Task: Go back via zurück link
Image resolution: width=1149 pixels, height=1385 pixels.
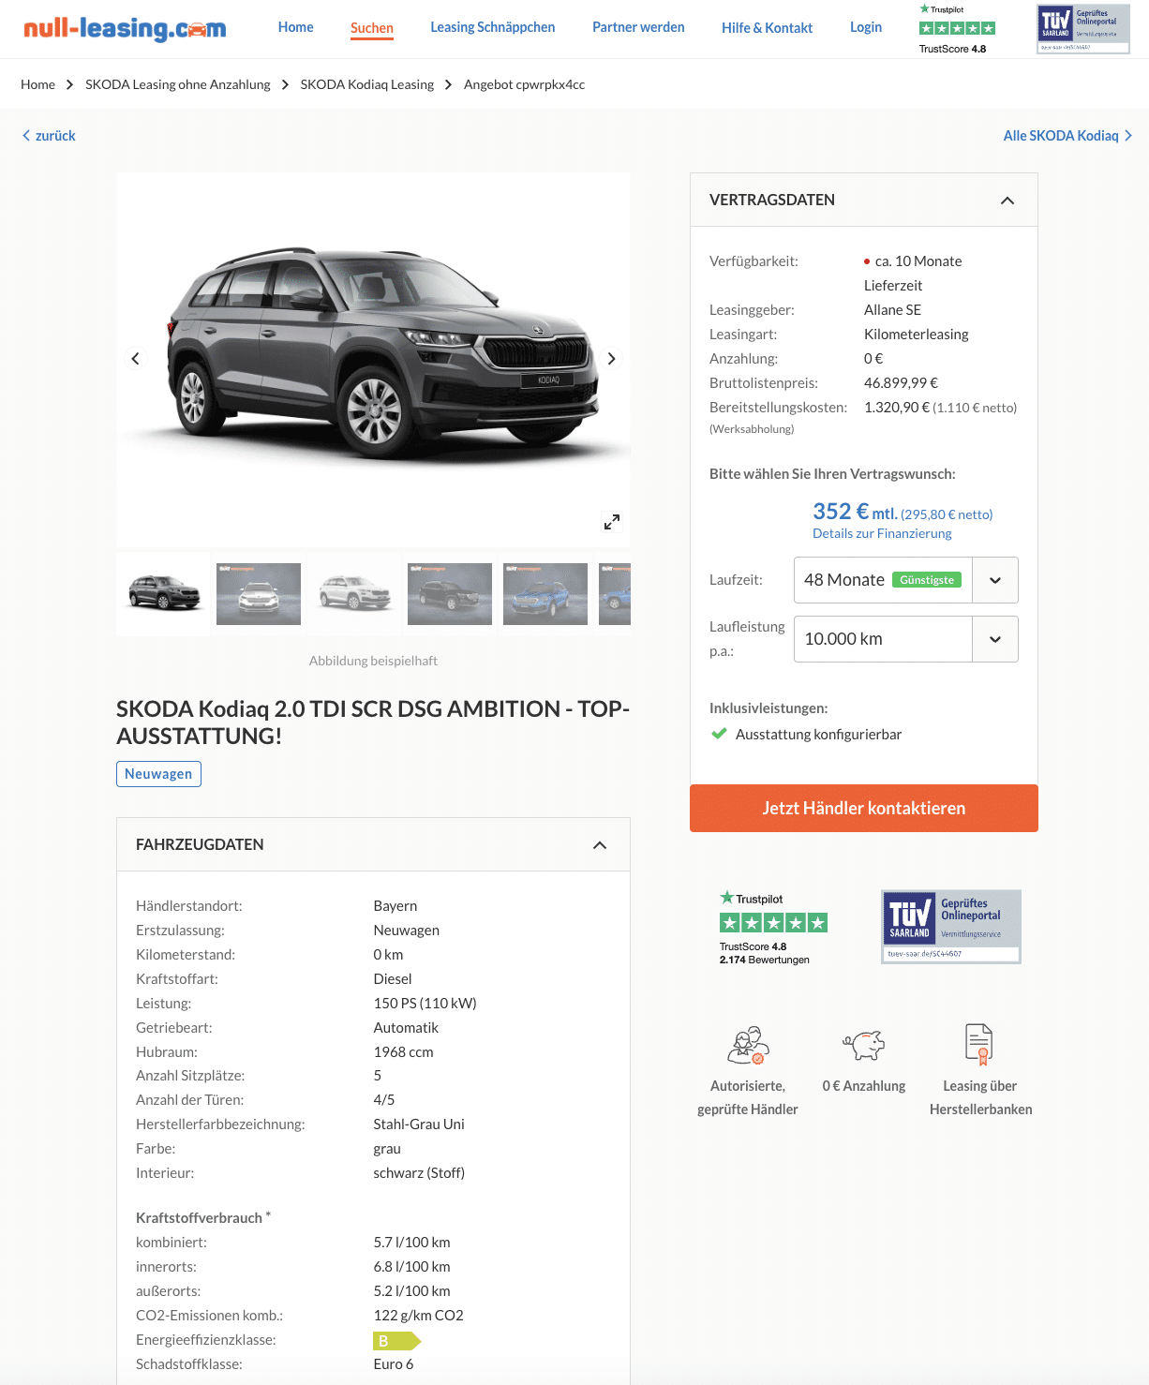Action: 49,136
